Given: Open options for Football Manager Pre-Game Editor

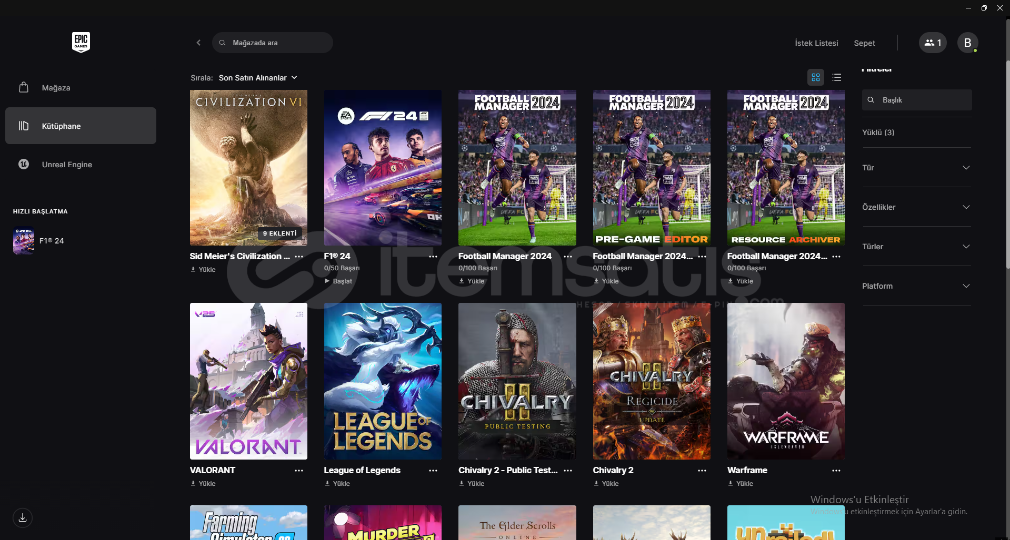Looking at the screenshot, I should click(x=702, y=257).
